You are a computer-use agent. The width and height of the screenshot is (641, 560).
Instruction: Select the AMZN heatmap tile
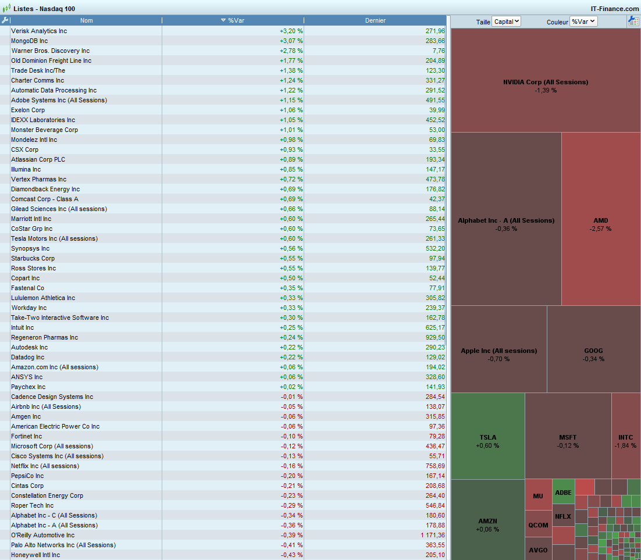487,519
